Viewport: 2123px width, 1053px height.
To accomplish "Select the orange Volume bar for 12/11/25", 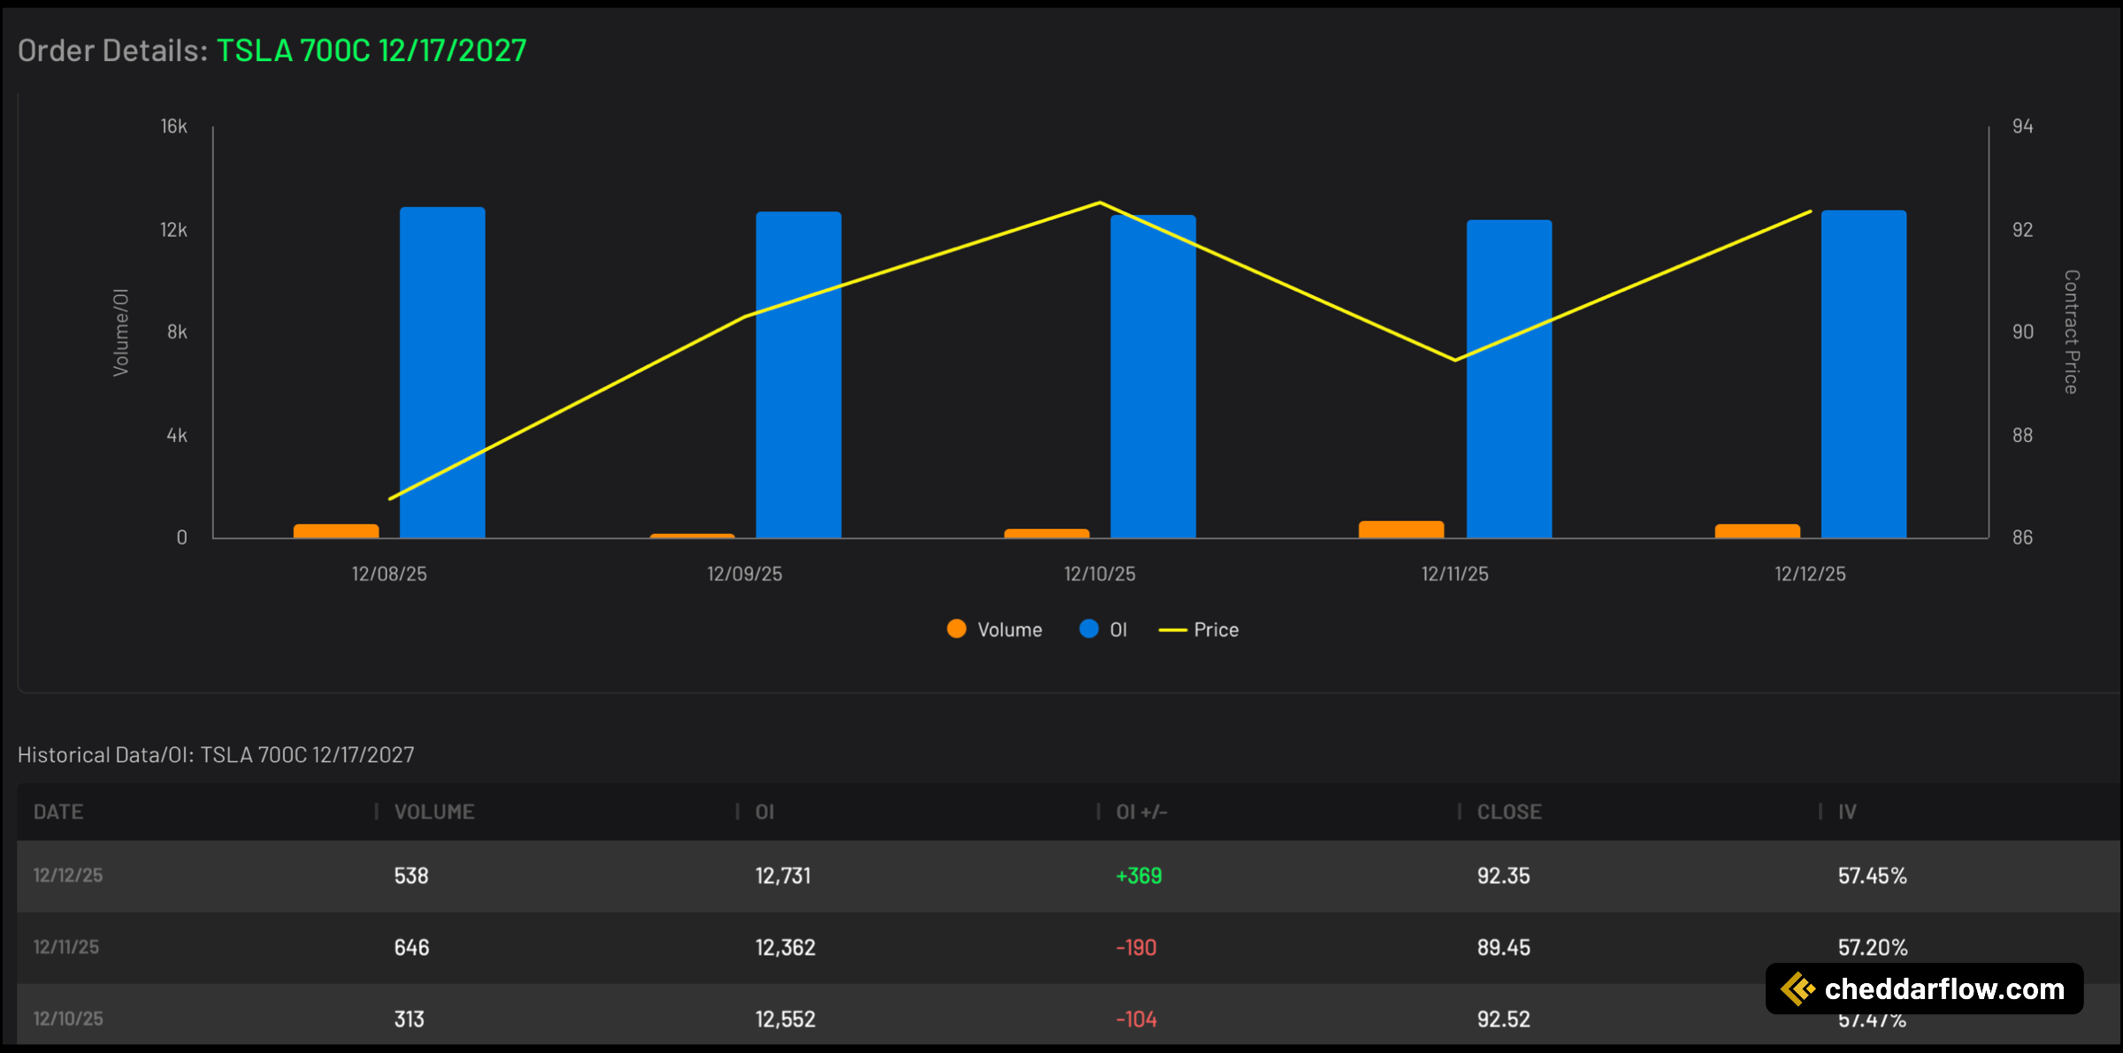I will click(1401, 529).
